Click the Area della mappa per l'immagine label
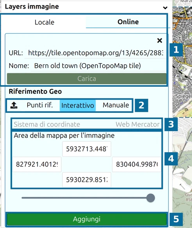 [x=64, y=135]
